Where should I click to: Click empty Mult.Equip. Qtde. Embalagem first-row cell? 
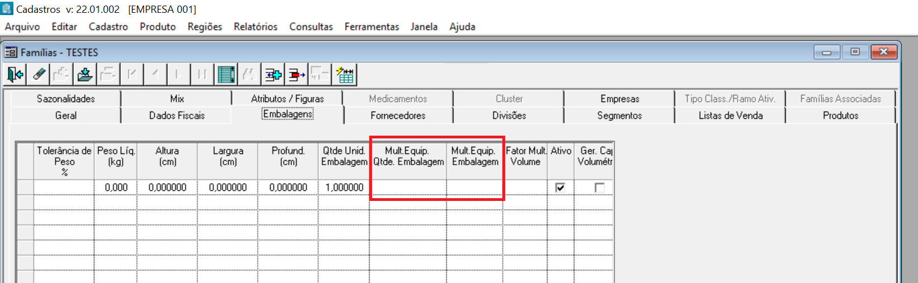408,188
